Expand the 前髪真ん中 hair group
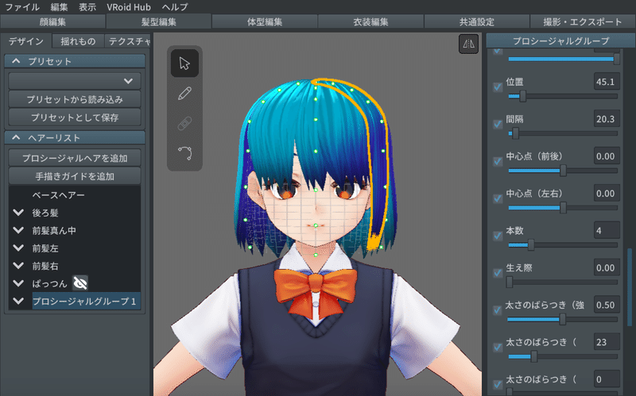 18,230
